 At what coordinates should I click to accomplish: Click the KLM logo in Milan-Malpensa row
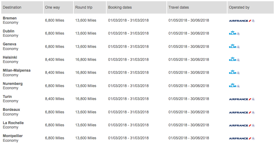(x=234, y=73)
